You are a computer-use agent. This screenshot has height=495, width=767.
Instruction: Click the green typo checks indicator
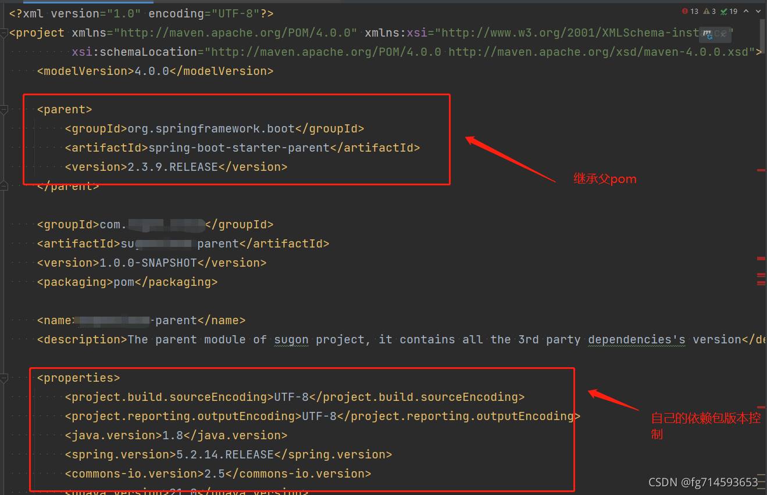click(729, 11)
